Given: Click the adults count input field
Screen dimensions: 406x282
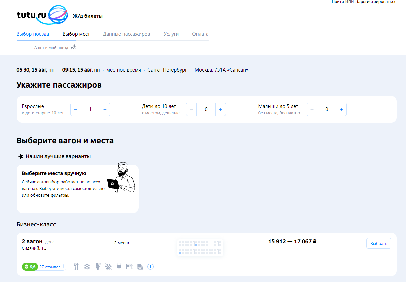Looking at the screenshot, I should tap(90, 109).
